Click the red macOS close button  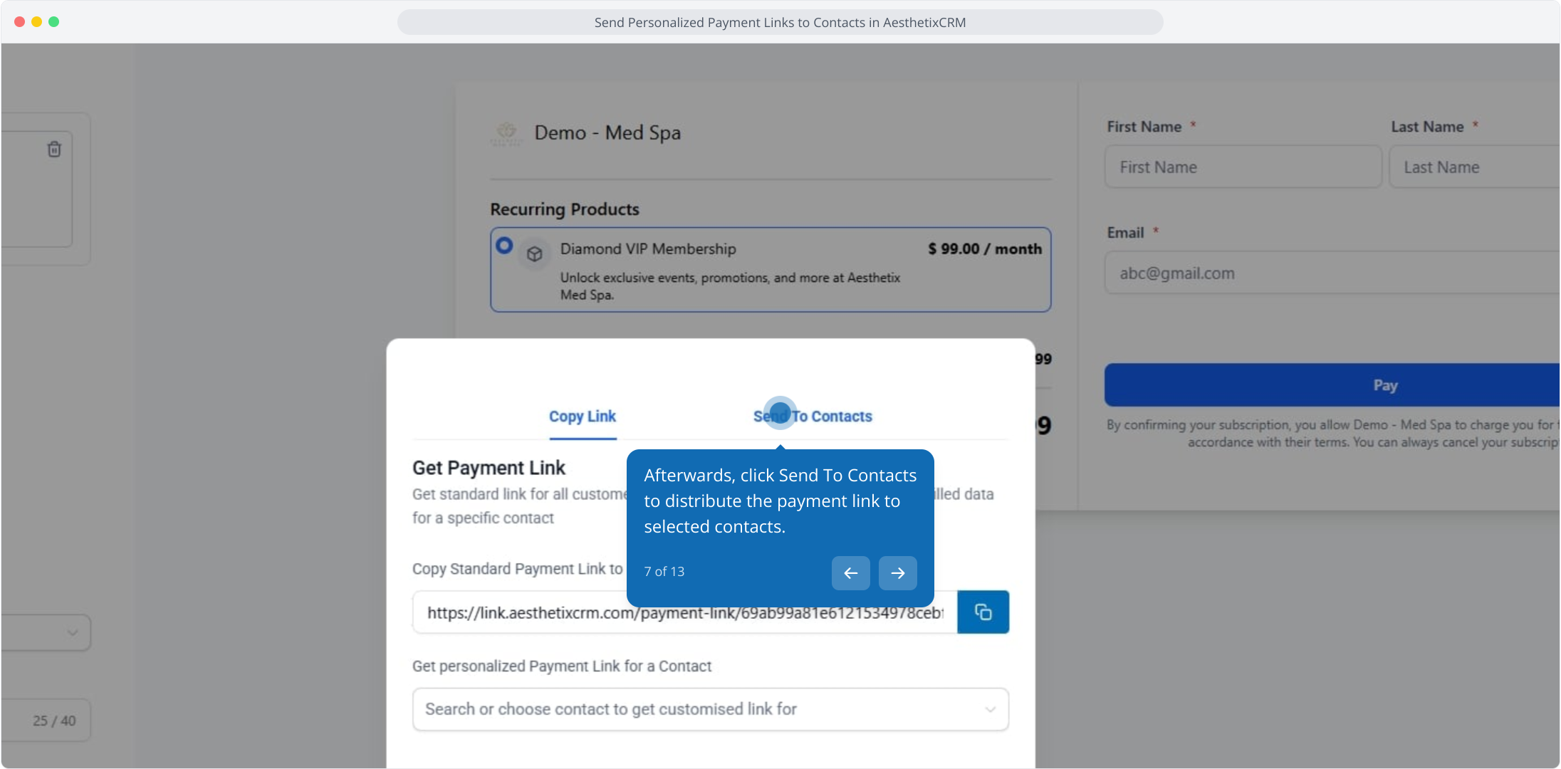coord(19,22)
